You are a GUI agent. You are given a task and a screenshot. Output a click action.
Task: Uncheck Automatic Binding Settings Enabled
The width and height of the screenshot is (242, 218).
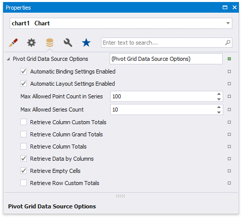[23, 71]
